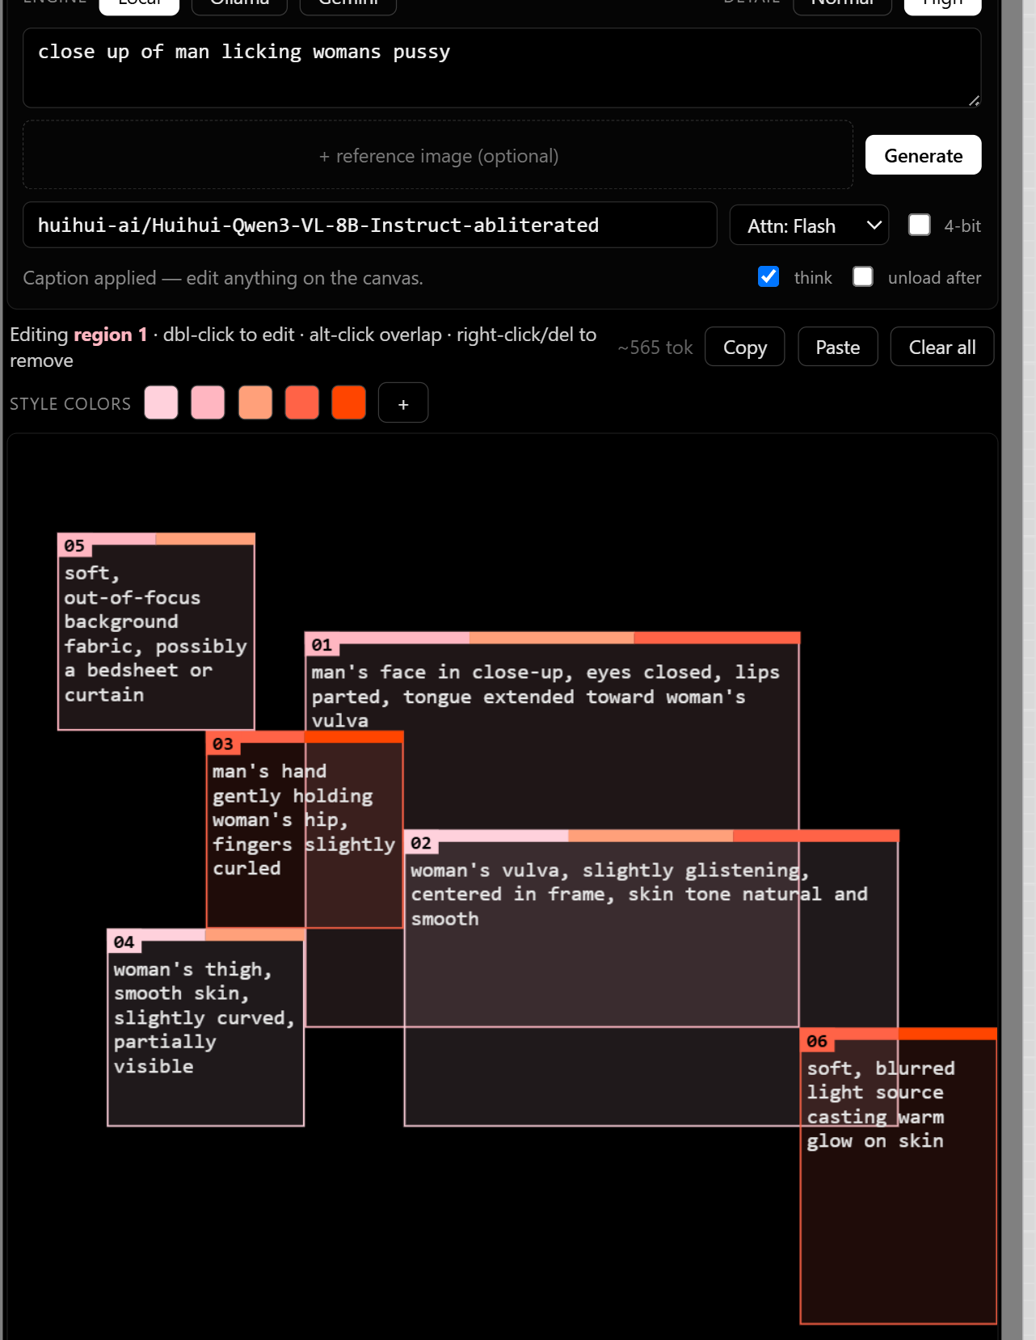
Task: Click the "~565 tok" token count
Action: pos(655,348)
